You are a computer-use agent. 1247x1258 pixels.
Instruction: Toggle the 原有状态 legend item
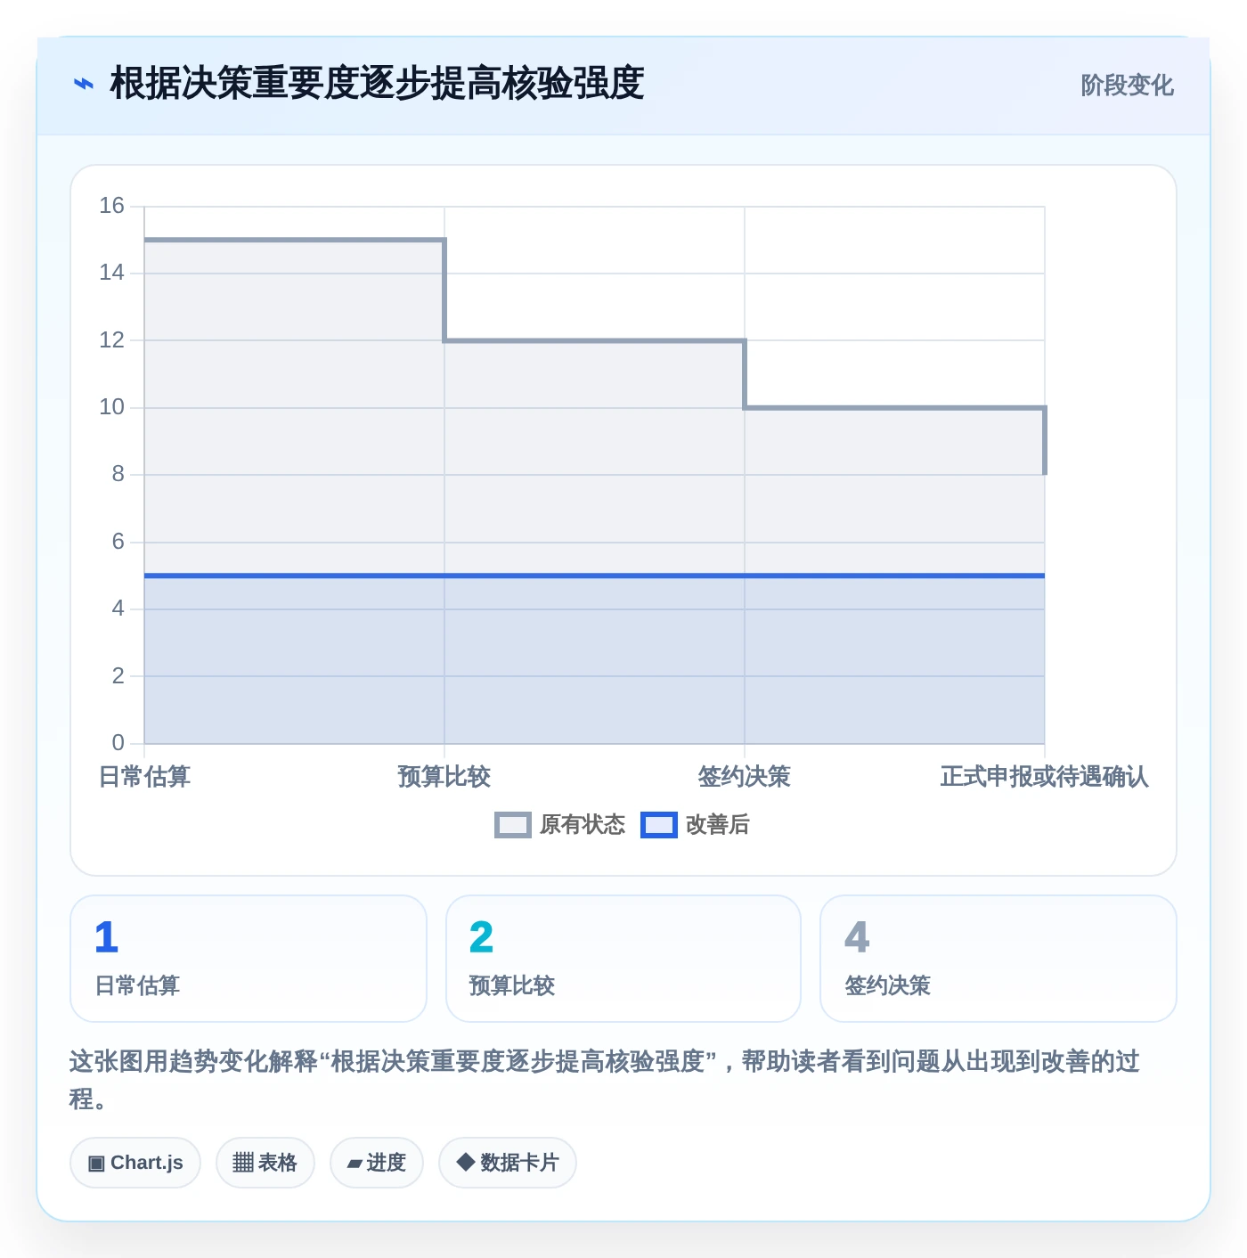tap(560, 825)
